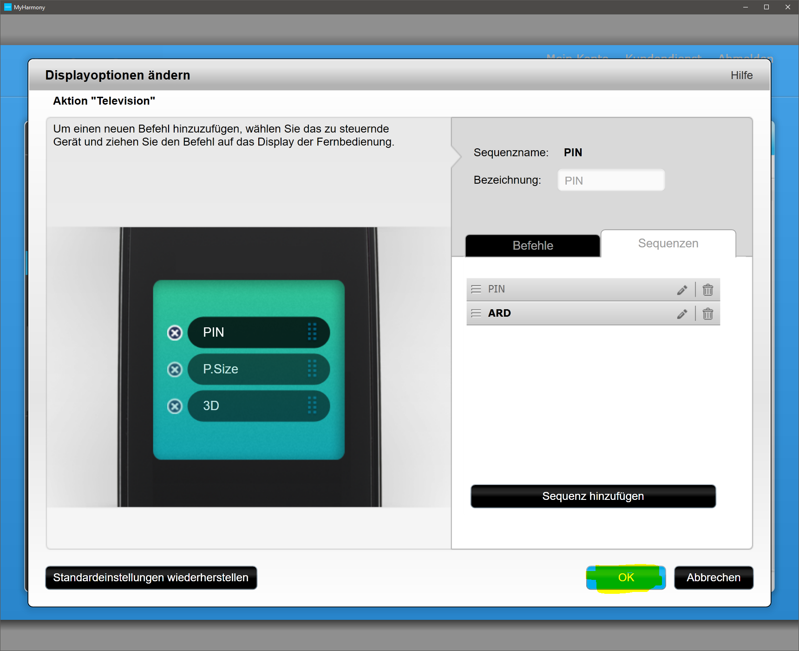The width and height of the screenshot is (799, 651).
Task: Select the P.Size button on remote screen
Action: 251,369
